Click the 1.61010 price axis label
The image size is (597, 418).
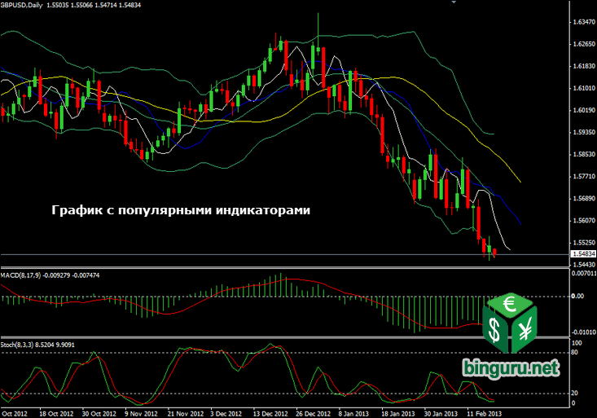[x=584, y=88]
